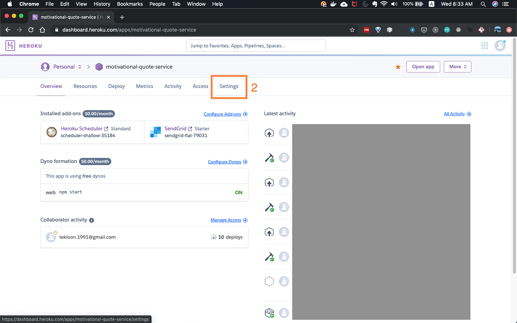Open the Chrome History menu
The width and height of the screenshot is (517, 323).
102,4
